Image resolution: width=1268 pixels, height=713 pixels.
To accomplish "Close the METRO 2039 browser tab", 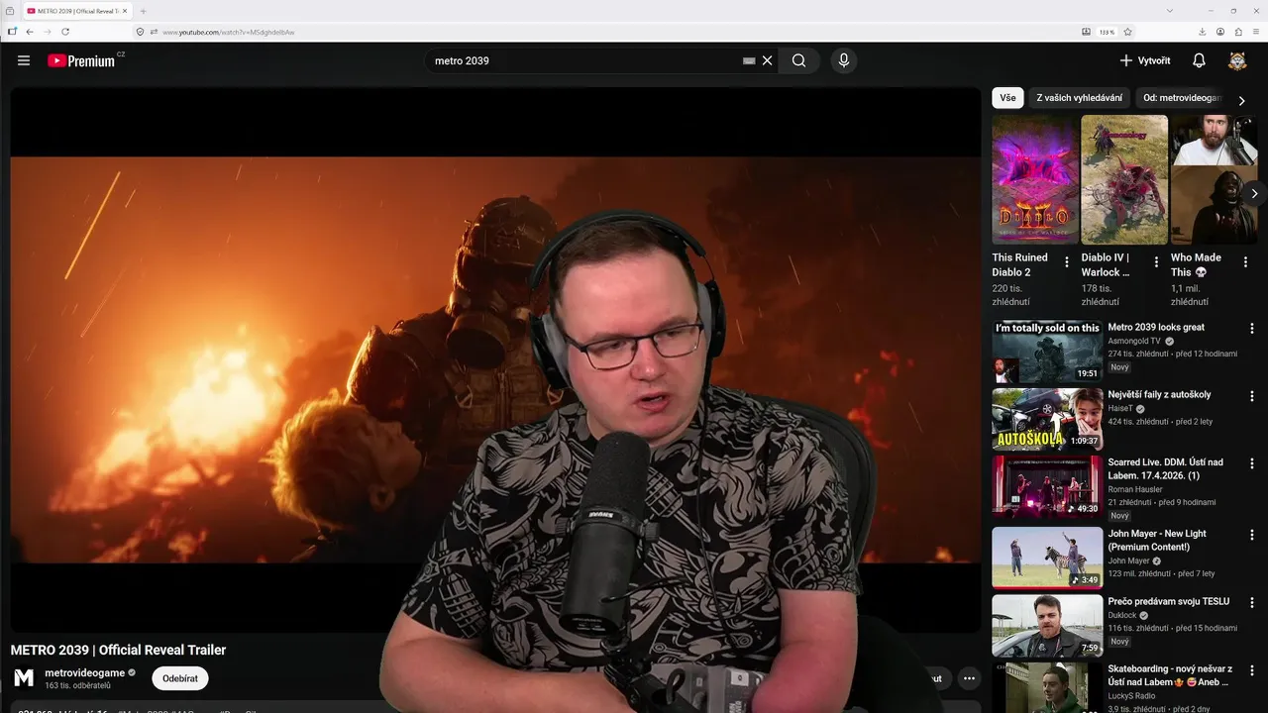I will point(125,10).
